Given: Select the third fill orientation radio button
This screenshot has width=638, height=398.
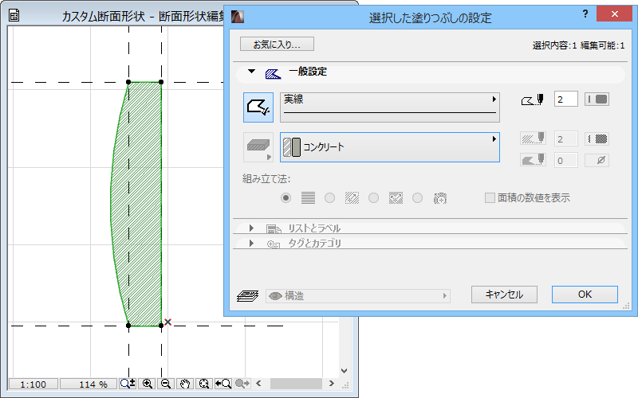Looking at the screenshot, I should (373, 197).
